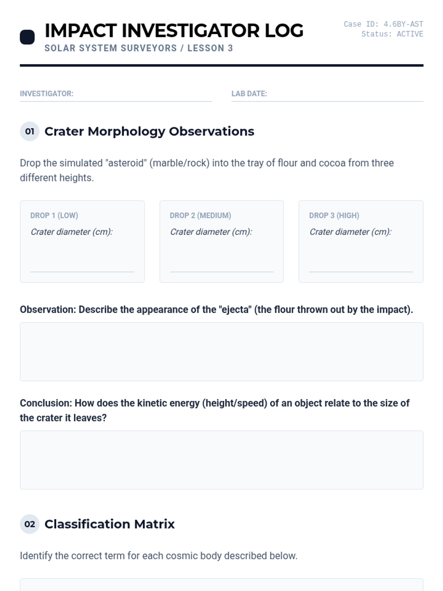The height and width of the screenshot is (591, 443).
Task: Click the Classification Matrix heading
Action: (109, 524)
